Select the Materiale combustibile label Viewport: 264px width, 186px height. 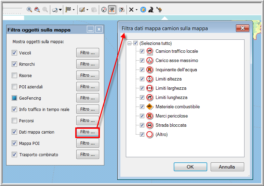click(x=177, y=107)
